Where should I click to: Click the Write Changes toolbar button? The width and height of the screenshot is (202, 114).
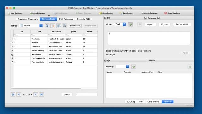61,13
